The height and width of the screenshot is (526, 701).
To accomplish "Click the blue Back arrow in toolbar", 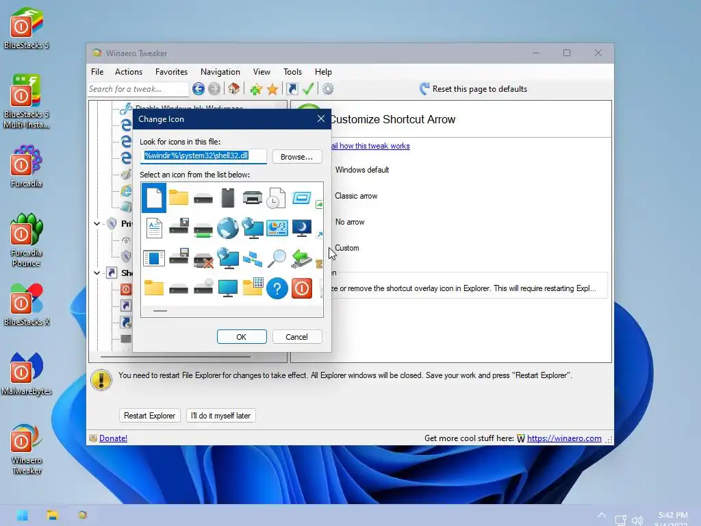I will point(199,89).
